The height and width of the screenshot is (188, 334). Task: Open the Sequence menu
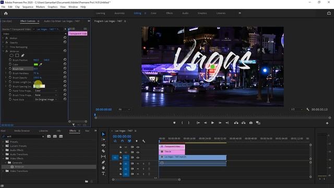[x=28, y=7]
